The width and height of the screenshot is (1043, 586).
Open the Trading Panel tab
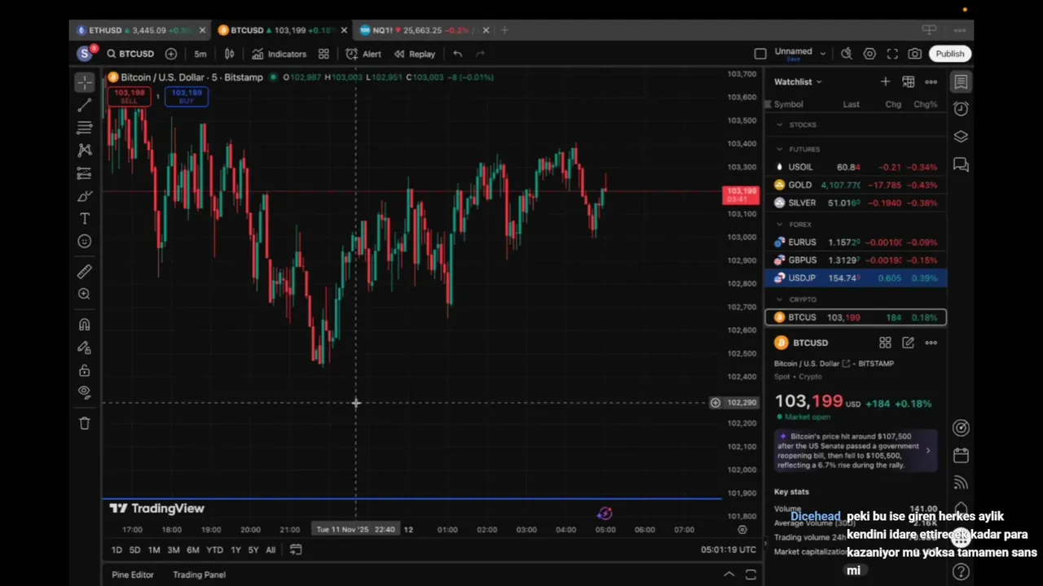click(x=199, y=575)
